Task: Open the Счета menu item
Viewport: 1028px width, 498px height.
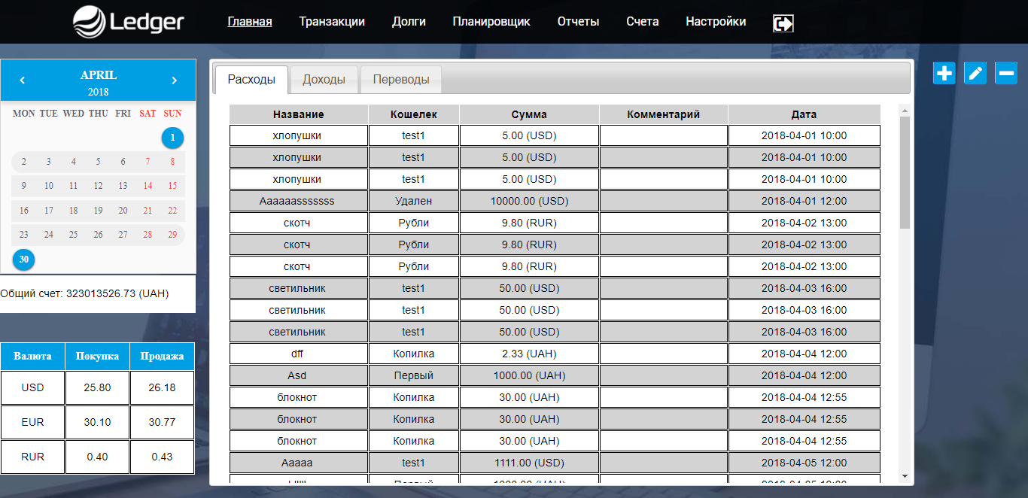Action: [x=643, y=22]
